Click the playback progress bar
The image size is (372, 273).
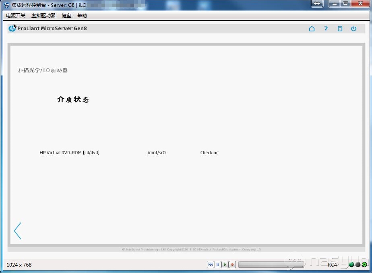tap(271, 265)
